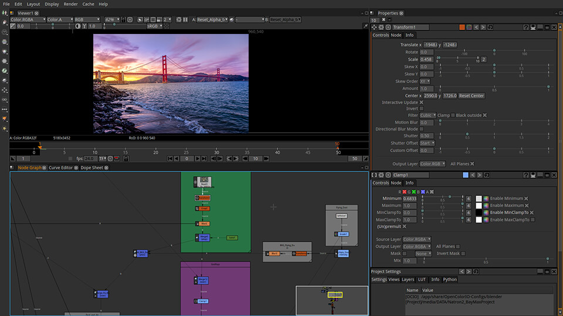
Task: Click the viewer gain exposure icon
Action: pos(13,26)
